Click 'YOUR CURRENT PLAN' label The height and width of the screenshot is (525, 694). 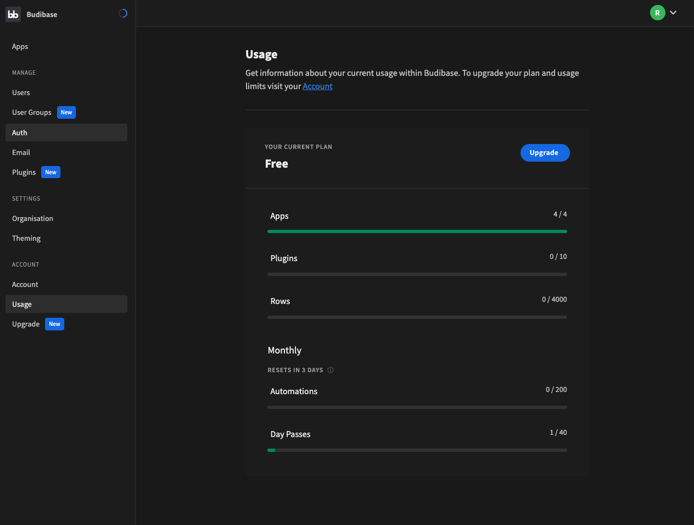[x=298, y=147]
